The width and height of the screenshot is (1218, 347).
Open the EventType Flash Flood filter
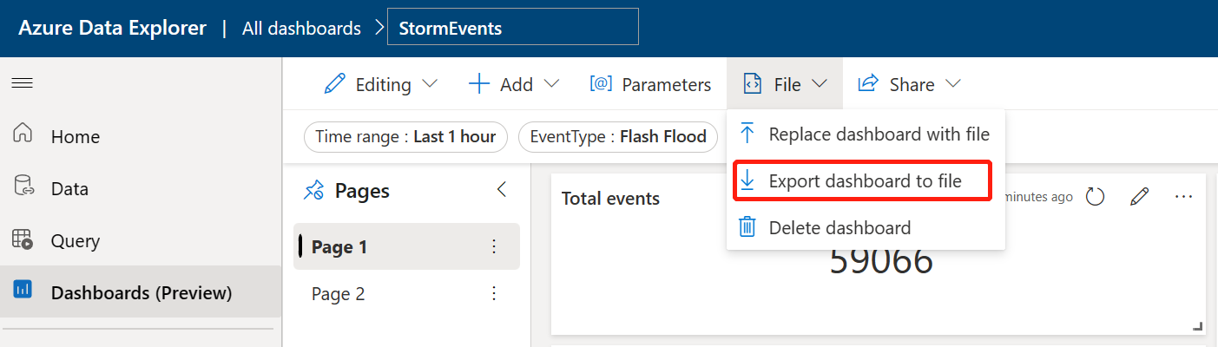click(x=618, y=137)
